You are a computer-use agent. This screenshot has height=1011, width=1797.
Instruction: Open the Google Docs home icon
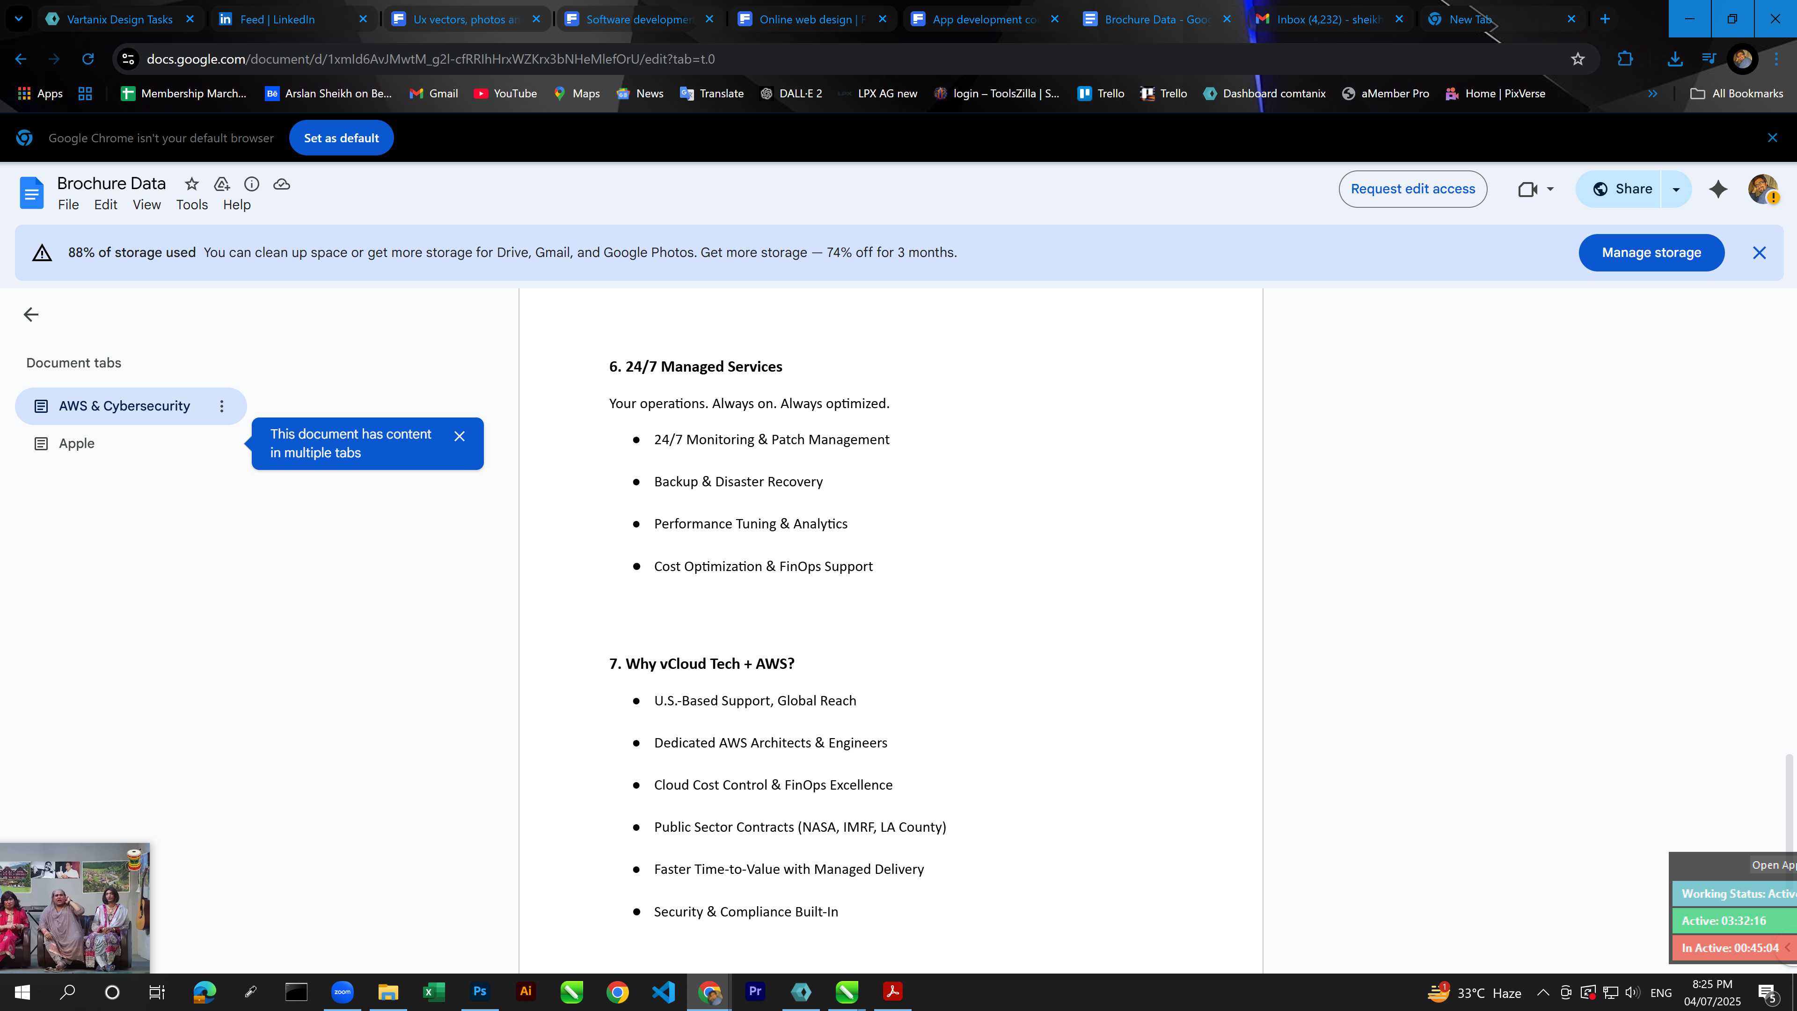31,192
